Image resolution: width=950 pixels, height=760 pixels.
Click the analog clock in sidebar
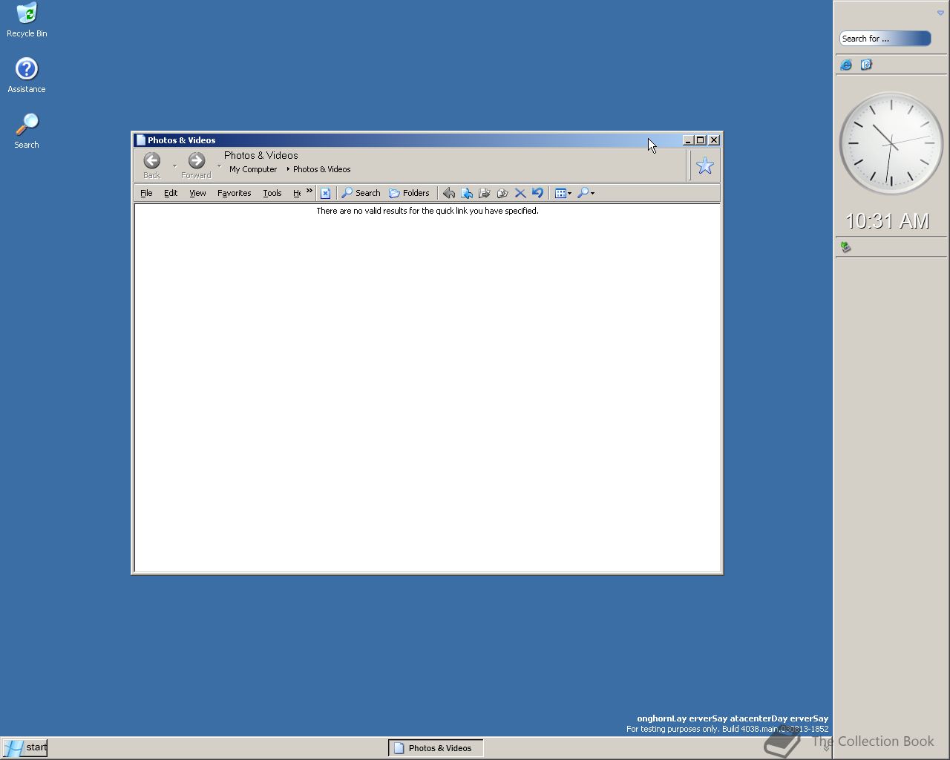click(891, 143)
